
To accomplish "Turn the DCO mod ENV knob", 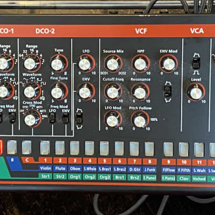I will 86,91.
